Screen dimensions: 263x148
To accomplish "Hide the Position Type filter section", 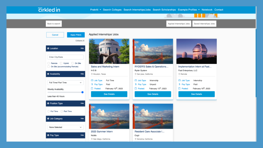I will tap(82, 103).
